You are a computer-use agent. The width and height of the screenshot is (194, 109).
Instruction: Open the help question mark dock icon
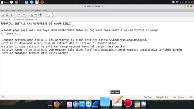click(x=143, y=104)
